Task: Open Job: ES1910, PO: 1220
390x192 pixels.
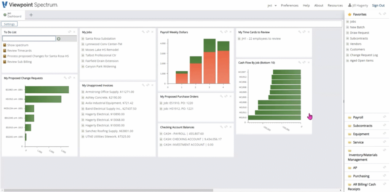Action: [178, 103]
